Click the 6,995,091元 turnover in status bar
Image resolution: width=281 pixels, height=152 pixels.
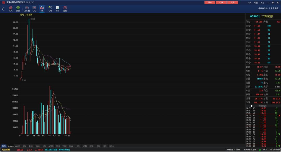pos(64,150)
